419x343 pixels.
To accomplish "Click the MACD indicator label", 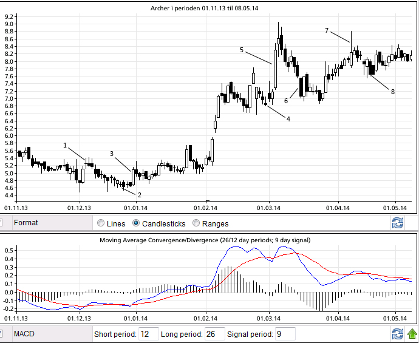I will pos(25,334).
